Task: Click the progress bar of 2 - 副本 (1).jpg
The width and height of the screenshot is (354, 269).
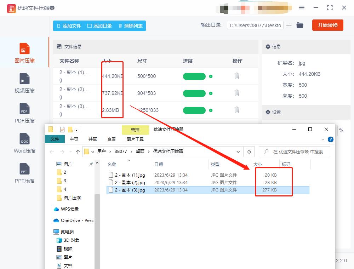Action: coord(194,76)
